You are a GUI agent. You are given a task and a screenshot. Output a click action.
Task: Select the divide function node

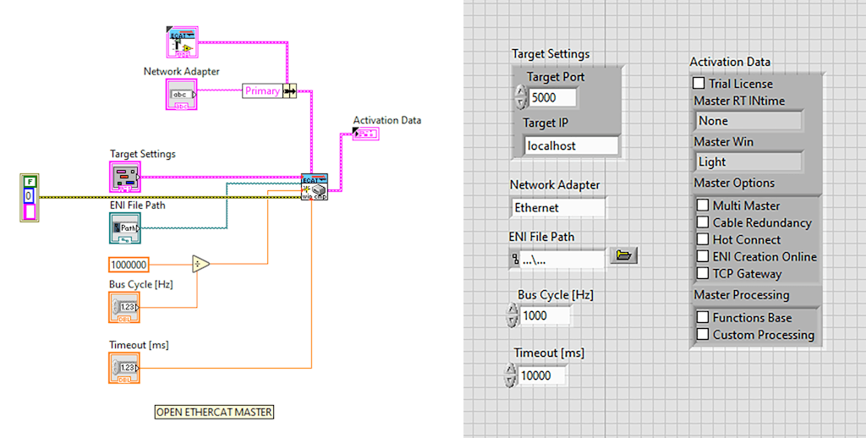[x=200, y=264]
